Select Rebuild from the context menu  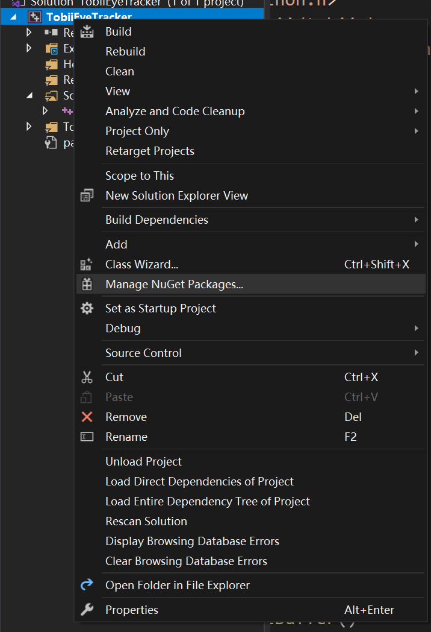(x=125, y=51)
